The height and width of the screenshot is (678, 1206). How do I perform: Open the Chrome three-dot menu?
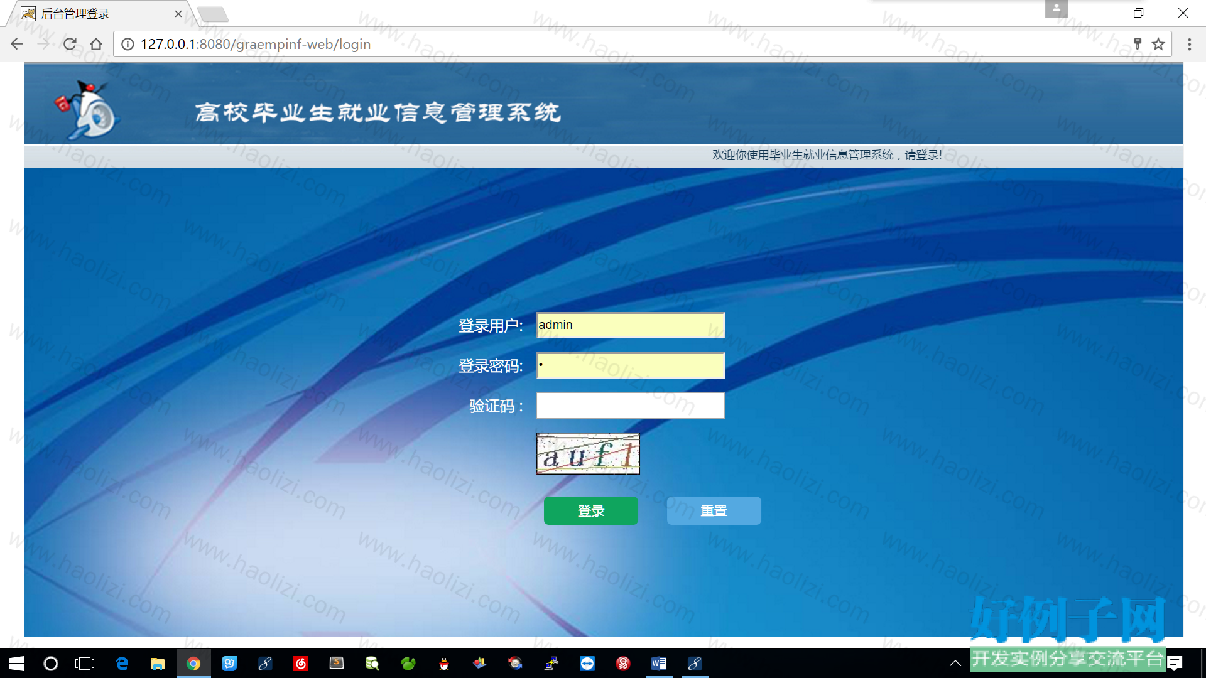[x=1189, y=44]
